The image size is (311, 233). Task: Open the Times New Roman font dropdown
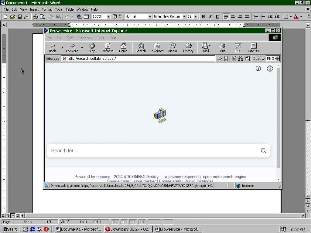coord(184,17)
